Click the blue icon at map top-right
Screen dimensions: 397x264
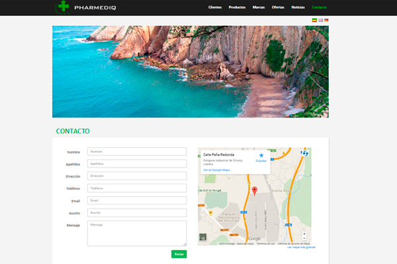click(305, 153)
